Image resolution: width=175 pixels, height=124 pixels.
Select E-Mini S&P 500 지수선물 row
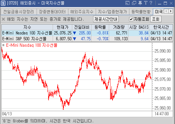point(87,39)
